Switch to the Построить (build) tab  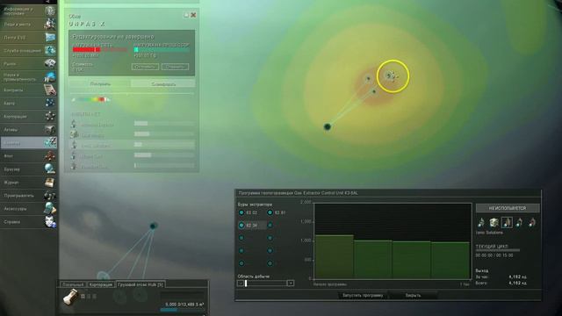coord(100,84)
